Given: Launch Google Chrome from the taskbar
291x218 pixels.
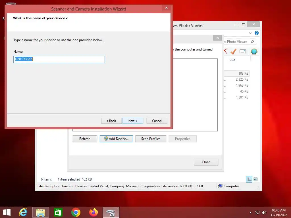Looking at the screenshot, I should [x=76, y=212].
